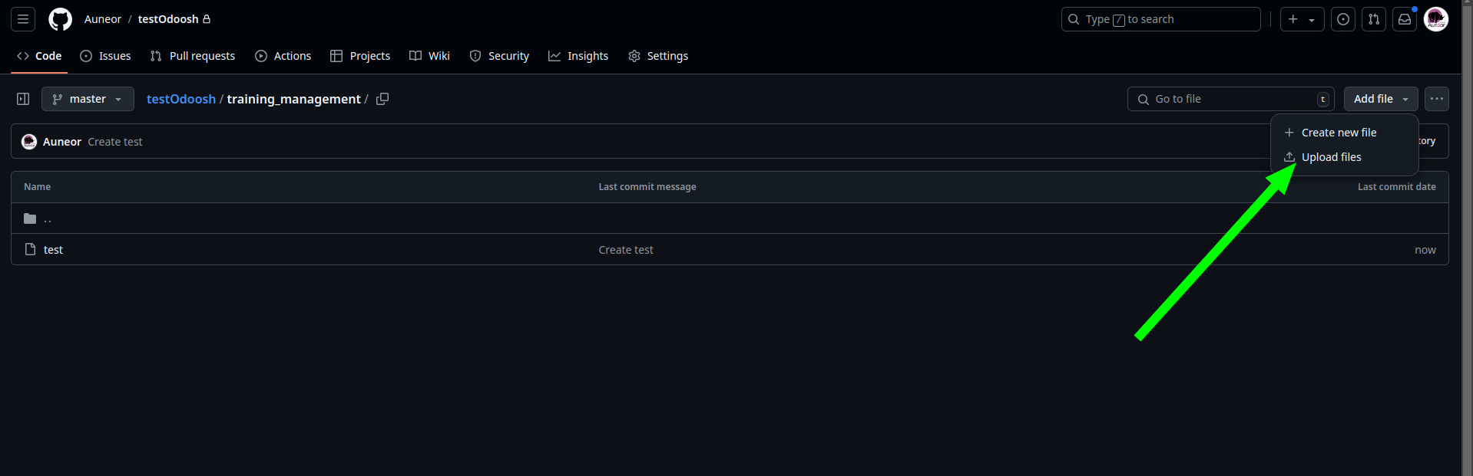
Task: Open the hamburger navigation menu
Action: point(23,19)
